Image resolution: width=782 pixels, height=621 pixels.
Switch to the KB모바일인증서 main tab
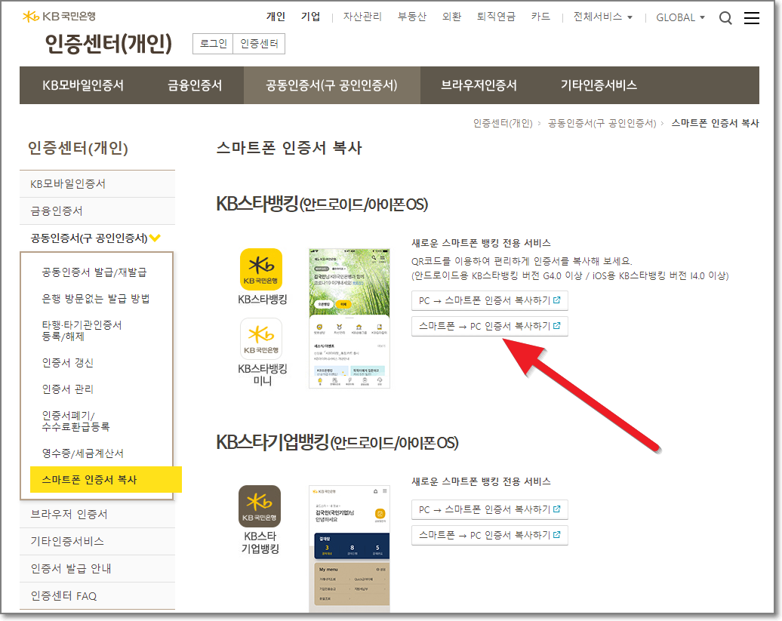click(x=83, y=85)
